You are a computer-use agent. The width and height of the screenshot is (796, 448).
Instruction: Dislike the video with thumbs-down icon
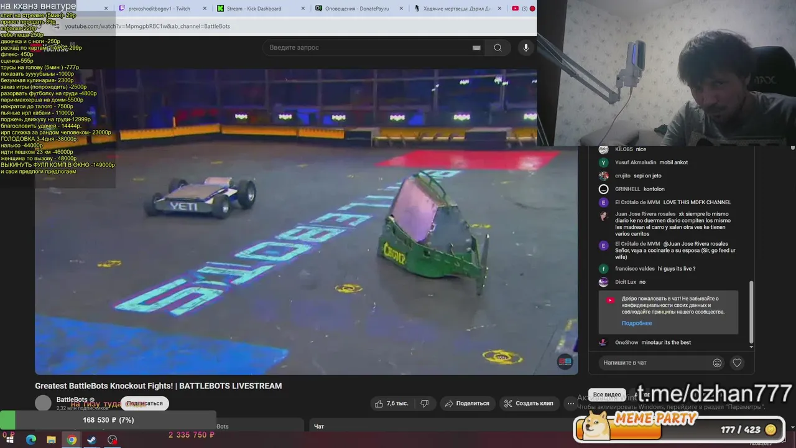425,404
